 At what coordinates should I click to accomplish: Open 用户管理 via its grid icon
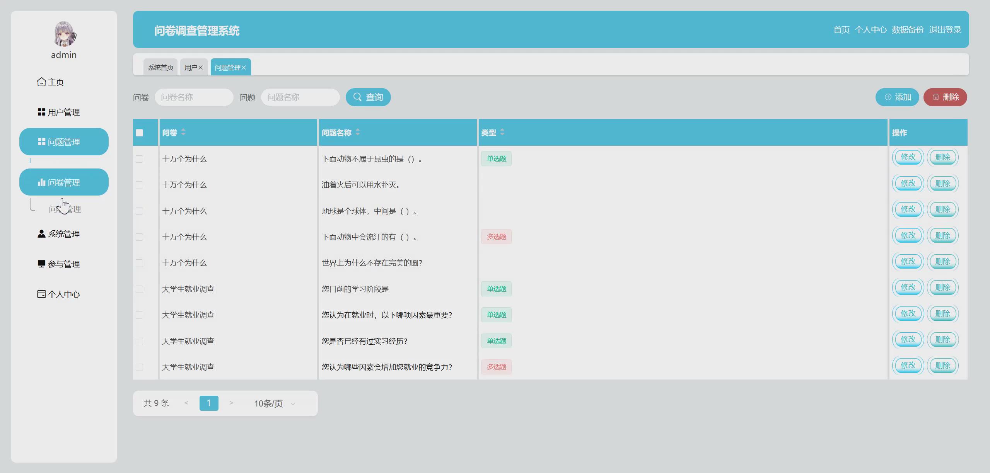[x=41, y=112]
